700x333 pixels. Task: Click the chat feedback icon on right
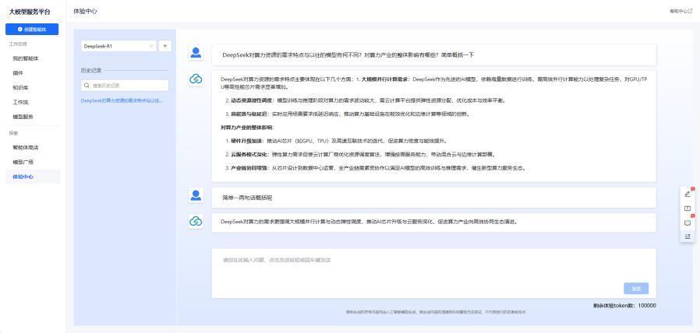pyautogui.click(x=687, y=222)
